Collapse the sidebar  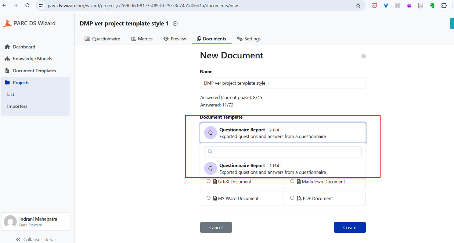[36, 239]
